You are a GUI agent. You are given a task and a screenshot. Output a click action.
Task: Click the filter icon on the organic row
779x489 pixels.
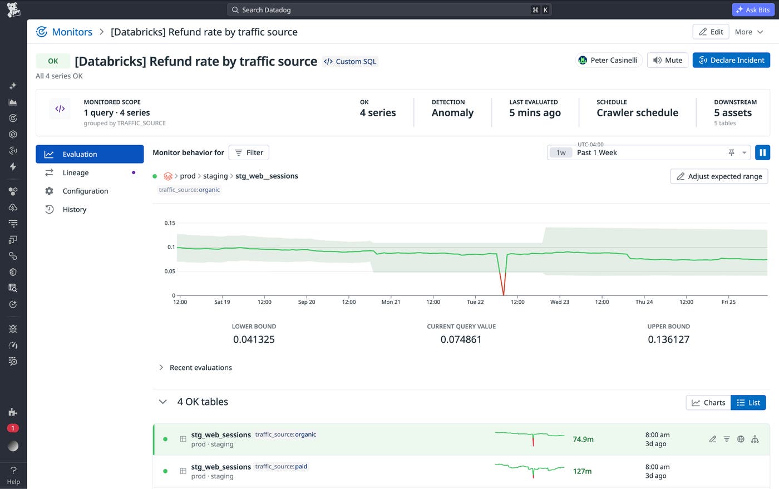[727, 439]
